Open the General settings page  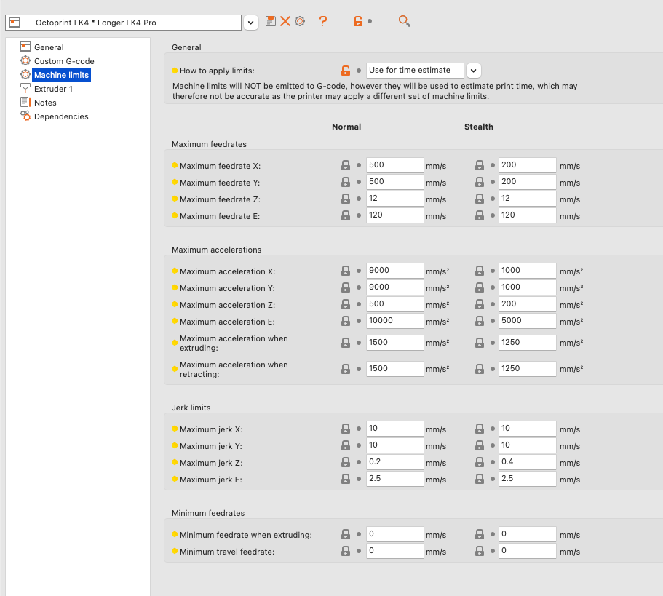[x=49, y=47]
